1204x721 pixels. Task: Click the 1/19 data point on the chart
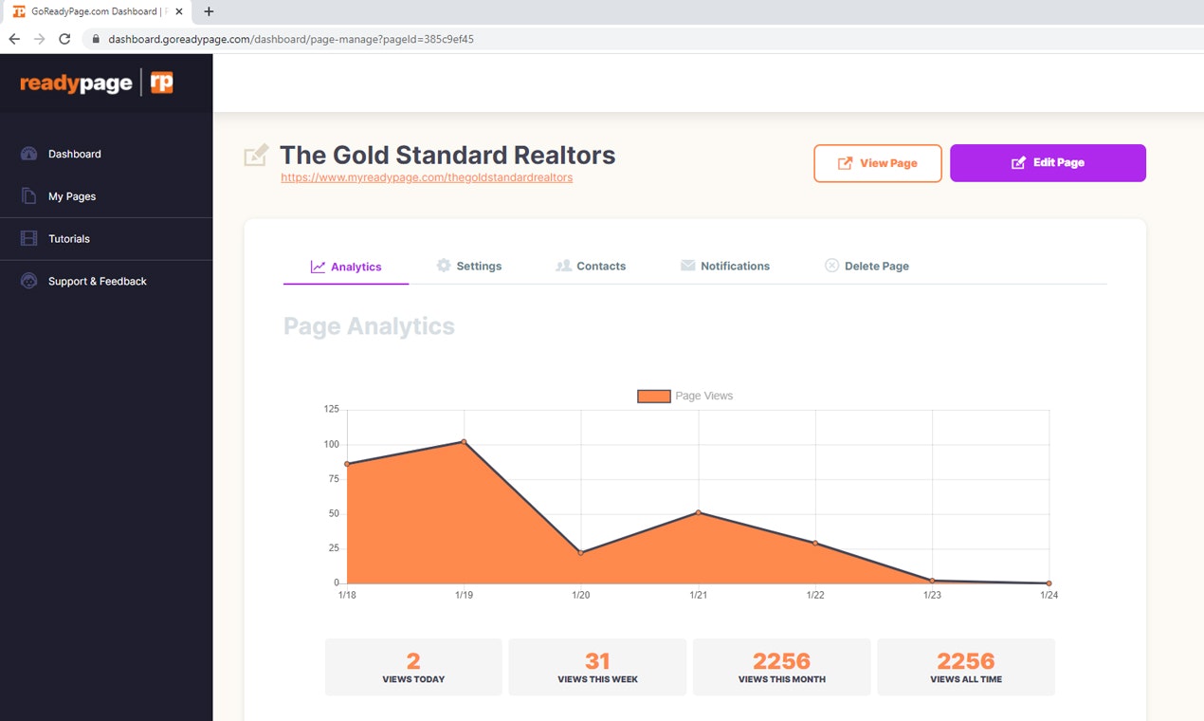(x=464, y=441)
